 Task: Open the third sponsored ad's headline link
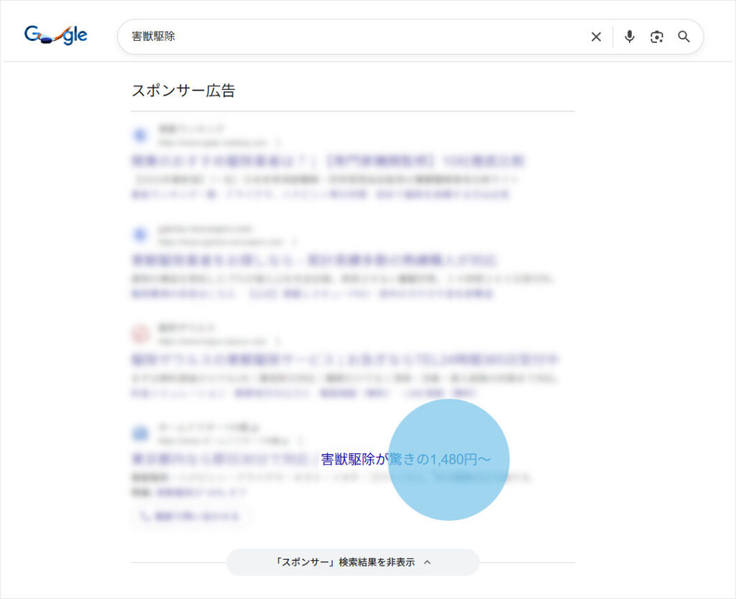pyautogui.click(x=345, y=358)
